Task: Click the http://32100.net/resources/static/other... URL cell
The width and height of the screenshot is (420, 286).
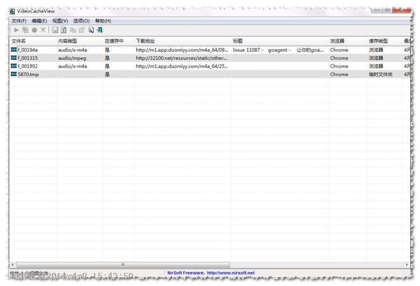Action: (x=182, y=58)
